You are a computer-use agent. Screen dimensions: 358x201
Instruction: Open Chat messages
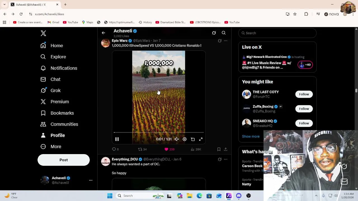click(50, 79)
